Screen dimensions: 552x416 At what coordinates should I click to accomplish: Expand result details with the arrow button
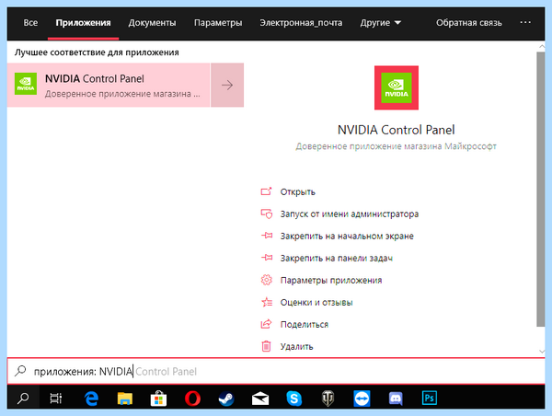coord(227,85)
